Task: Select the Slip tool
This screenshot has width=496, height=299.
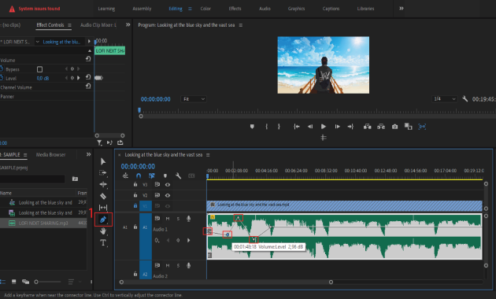Action: pos(103,208)
